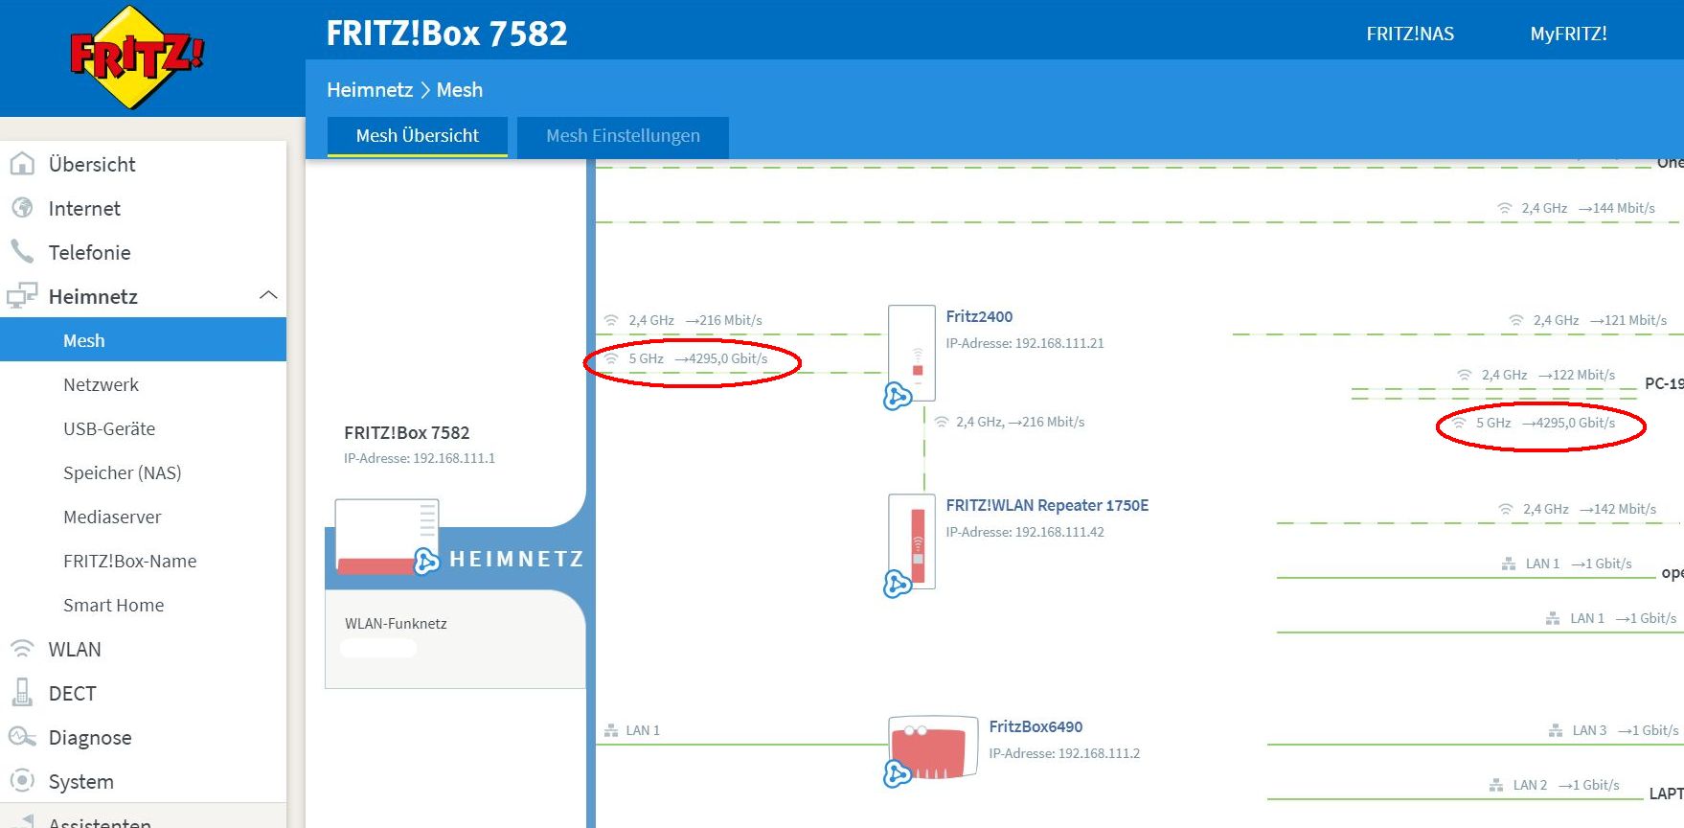Click the Fritz2400 repeater device icon
The height and width of the screenshot is (828, 1684).
(x=911, y=353)
